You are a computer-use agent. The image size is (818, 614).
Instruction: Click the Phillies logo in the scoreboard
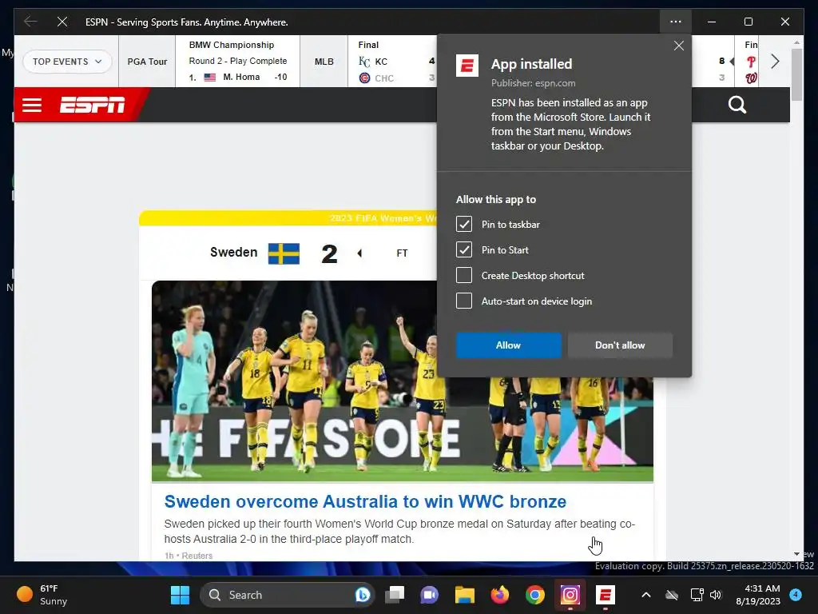(x=751, y=62)
